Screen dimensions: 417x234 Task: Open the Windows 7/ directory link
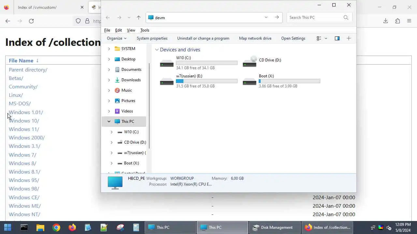pos(22,155)
